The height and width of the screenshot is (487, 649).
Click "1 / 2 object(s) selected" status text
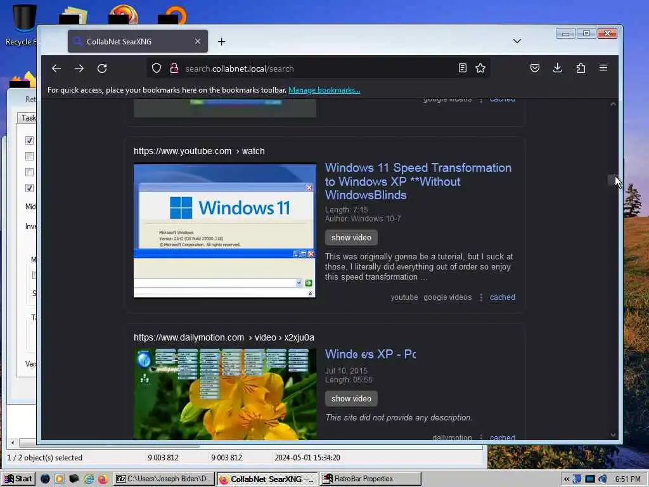(x=45, y=458)
